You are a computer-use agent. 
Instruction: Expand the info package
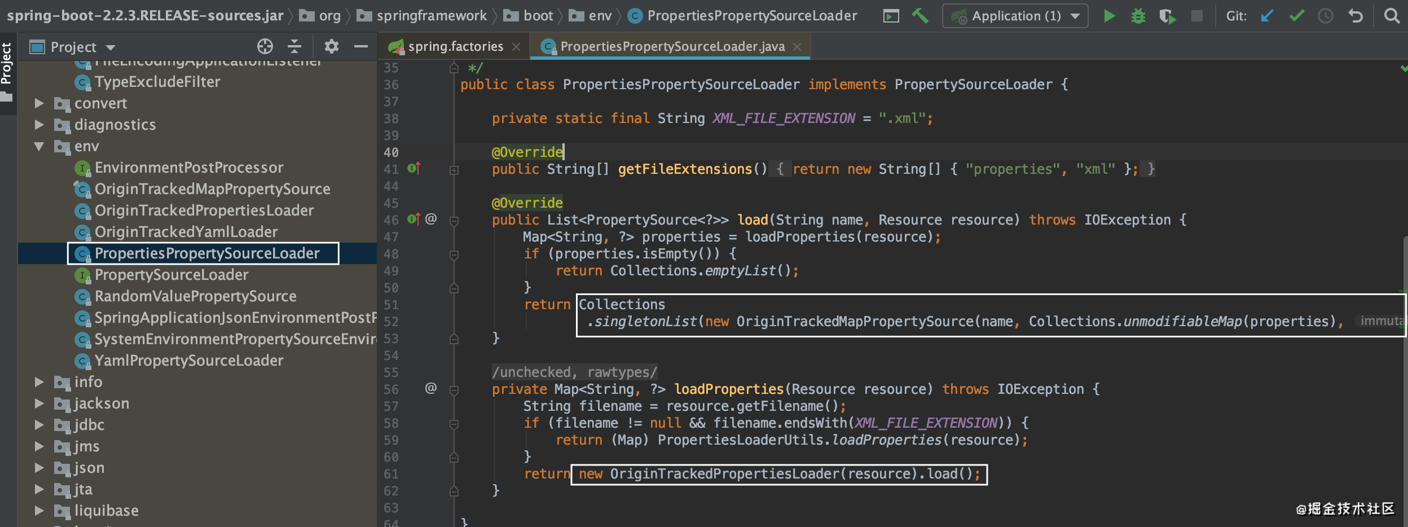pos(39,382)
